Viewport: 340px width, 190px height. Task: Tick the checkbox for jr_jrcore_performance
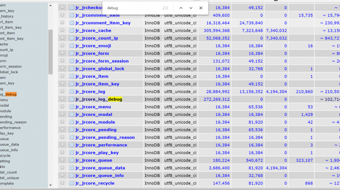[x=62, y=145]
